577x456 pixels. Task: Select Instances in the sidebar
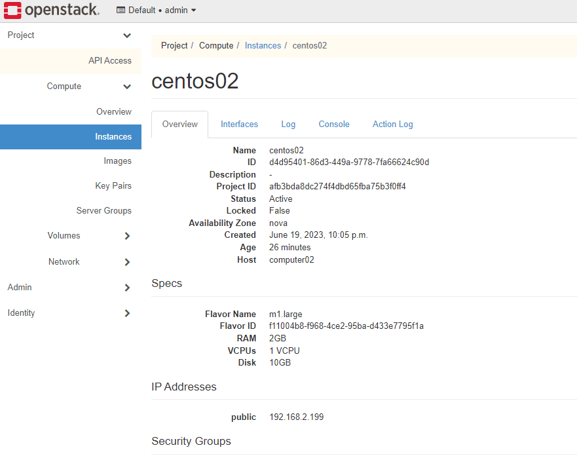[113, 137]
